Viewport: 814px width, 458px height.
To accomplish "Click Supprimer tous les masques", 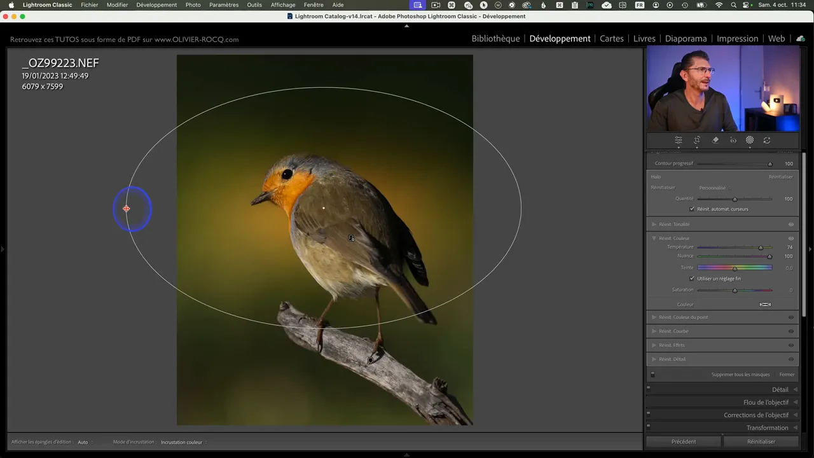I will [x=740, y=375].
